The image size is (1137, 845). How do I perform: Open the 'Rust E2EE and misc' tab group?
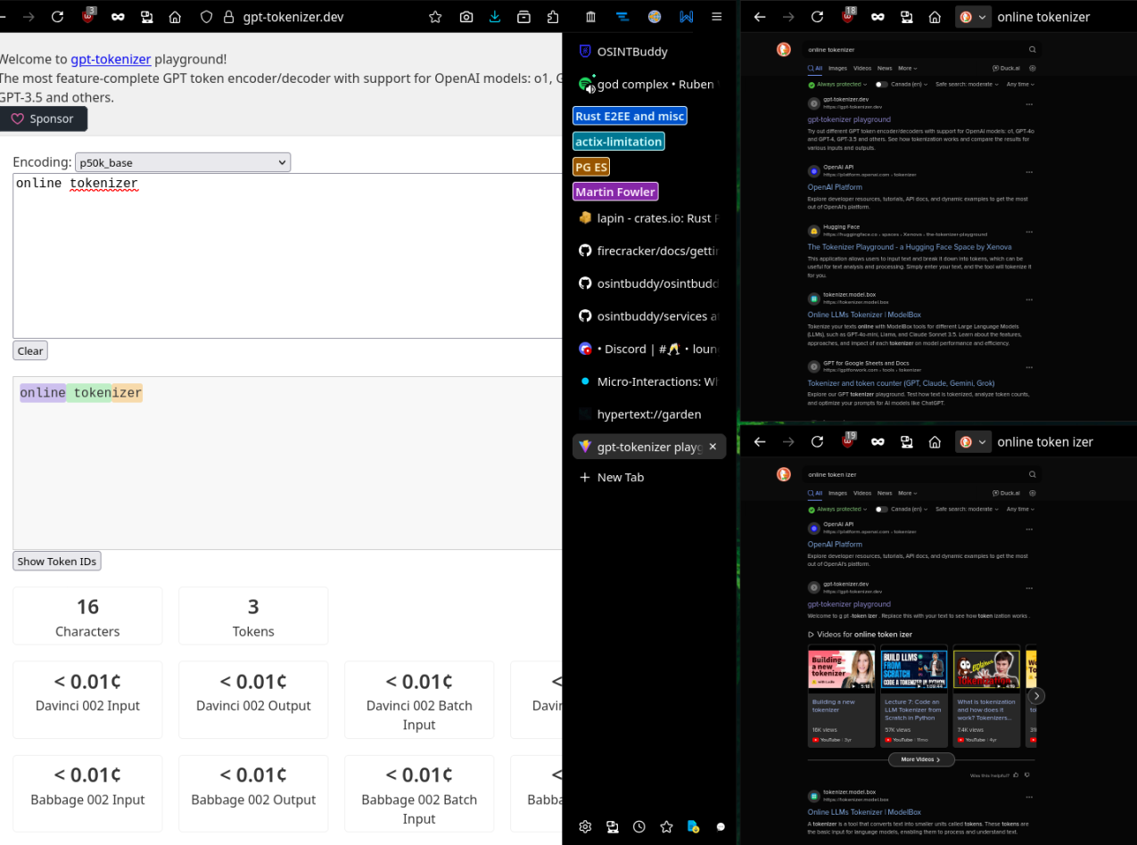630,116
